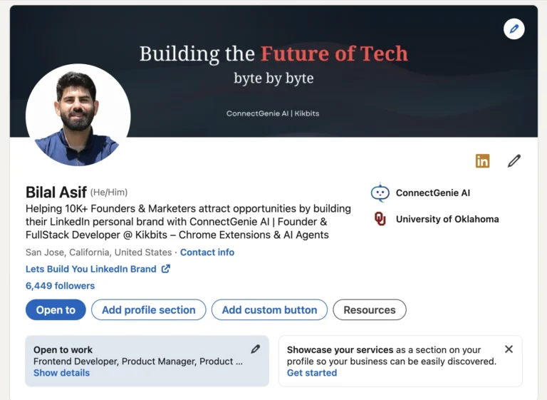Show details of Open to work
This screenshot has width=547, height=400.
(x=61, y=373)
